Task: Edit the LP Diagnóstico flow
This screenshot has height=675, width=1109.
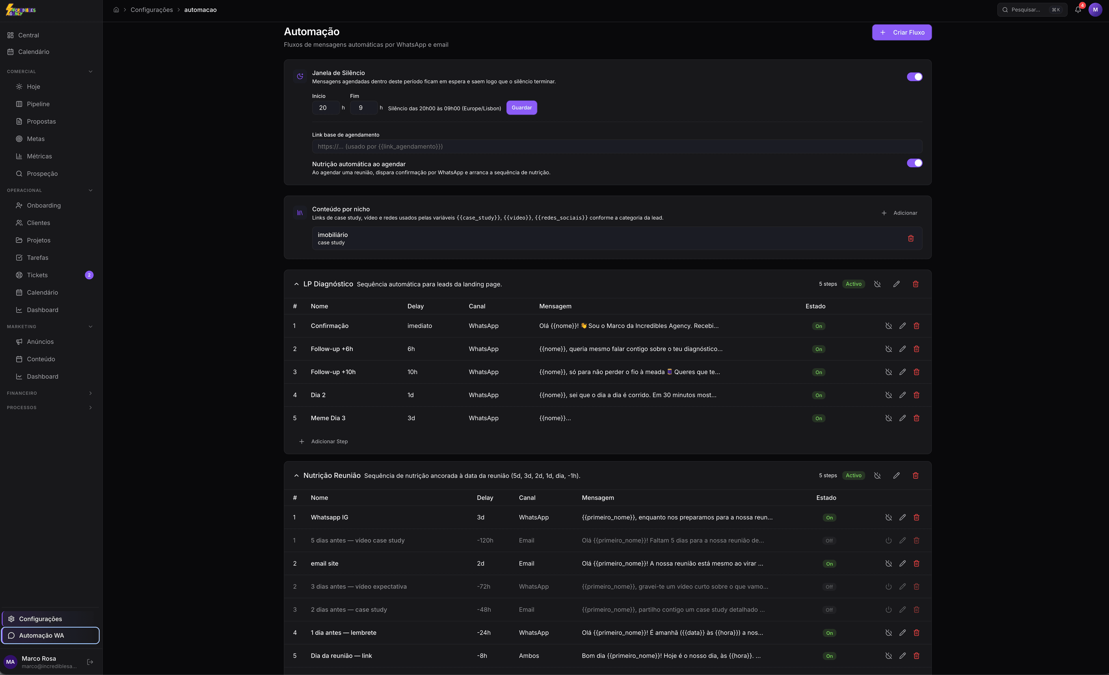Action: click(x=896, y=284)
